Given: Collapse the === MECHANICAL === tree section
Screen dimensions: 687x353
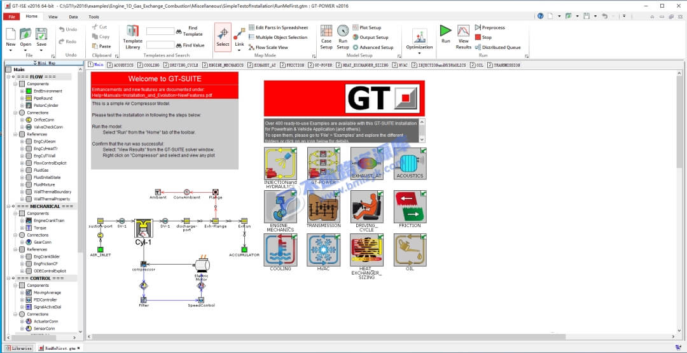Looking at the screenshot, I should [x=8, y=206].
